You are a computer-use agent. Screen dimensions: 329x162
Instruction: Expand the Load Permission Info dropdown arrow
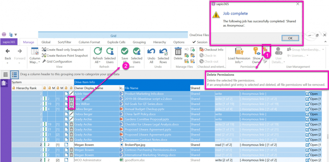(242, 62)
